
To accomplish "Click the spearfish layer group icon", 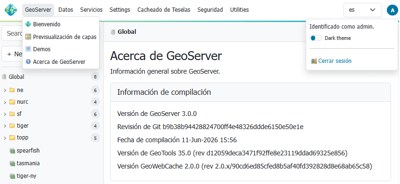I will click(12, 151).
